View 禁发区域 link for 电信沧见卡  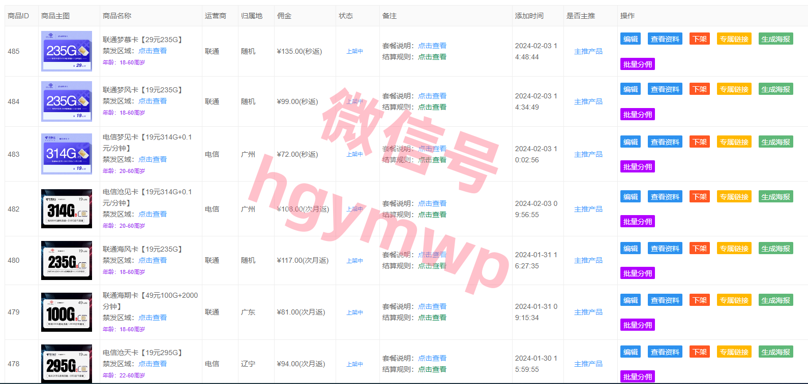tap(153, 214)
